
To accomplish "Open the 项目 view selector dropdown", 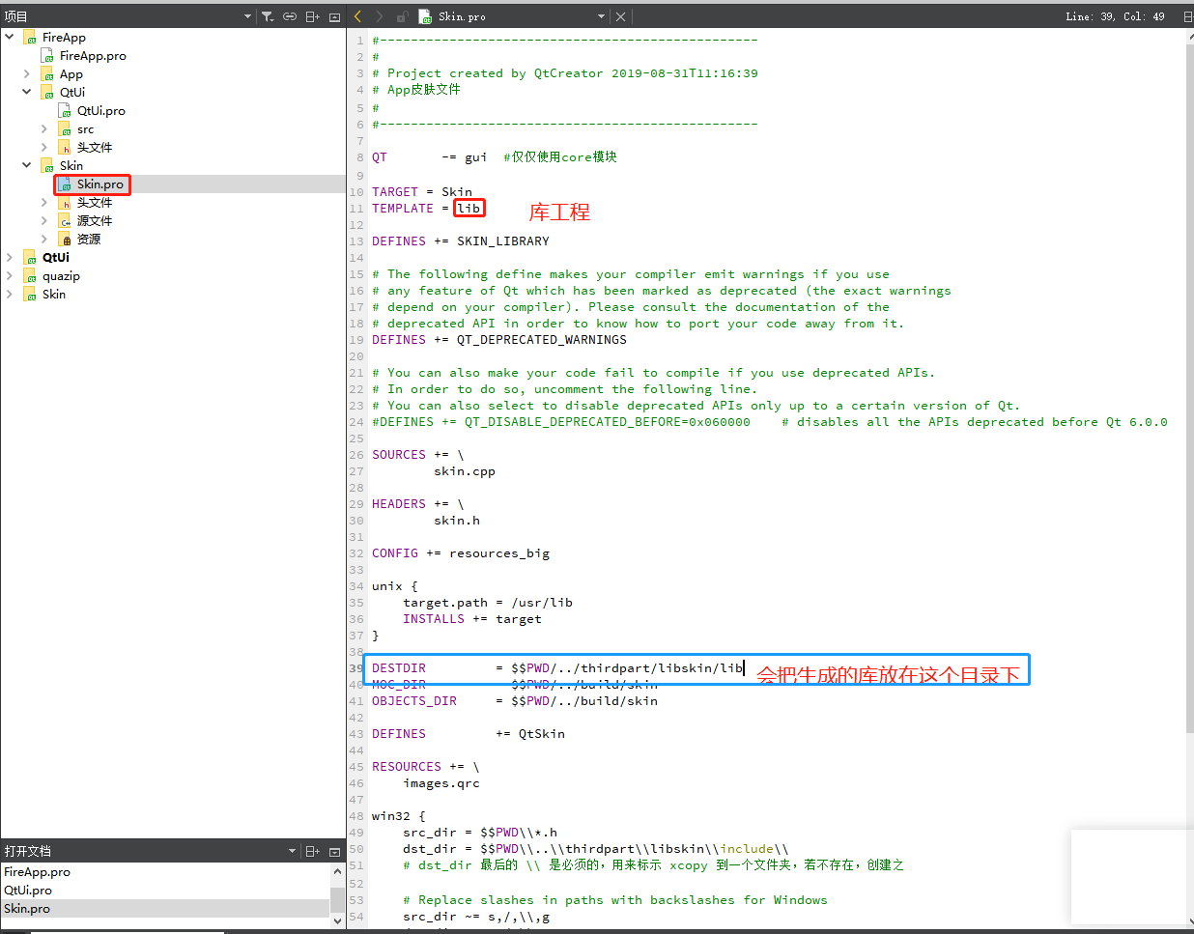I will [248, 16].
